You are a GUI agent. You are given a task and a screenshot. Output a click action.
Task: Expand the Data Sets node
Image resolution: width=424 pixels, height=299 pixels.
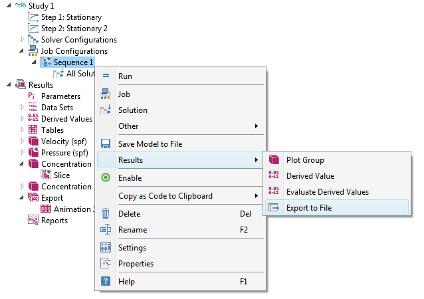pyautogui.click(x=22, y=107)
